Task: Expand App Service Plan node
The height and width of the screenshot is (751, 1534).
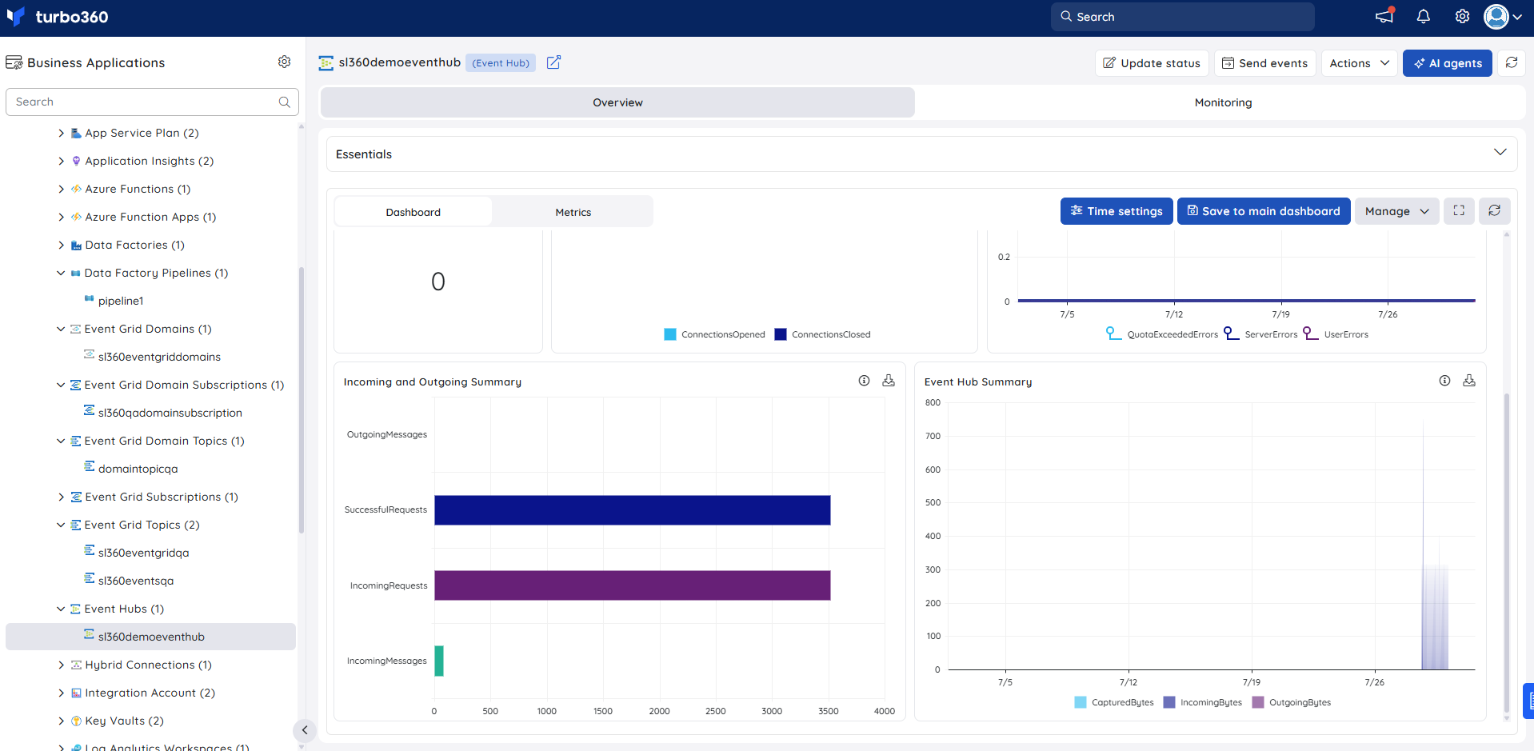Action: [x=61, y=133]
